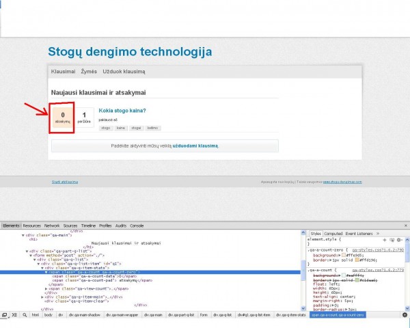Close the DevTools panel with X
The image size is (410, 328).
(x=405, y=225)
